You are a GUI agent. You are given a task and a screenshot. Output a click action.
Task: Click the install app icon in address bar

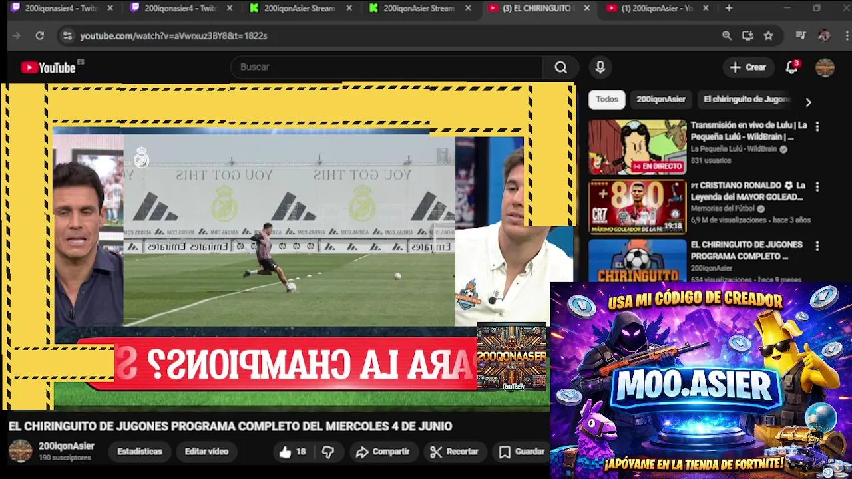coord(747,36)
